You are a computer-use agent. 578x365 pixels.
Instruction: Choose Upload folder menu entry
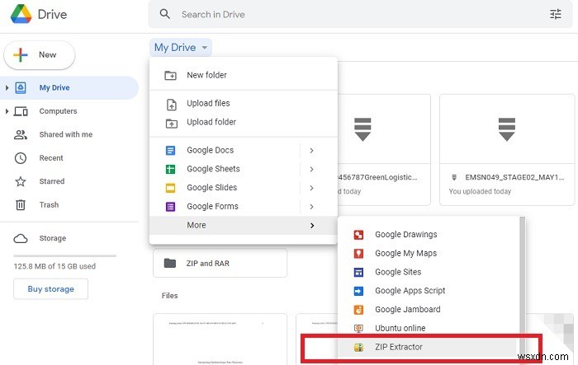click(x=244, y=122)
